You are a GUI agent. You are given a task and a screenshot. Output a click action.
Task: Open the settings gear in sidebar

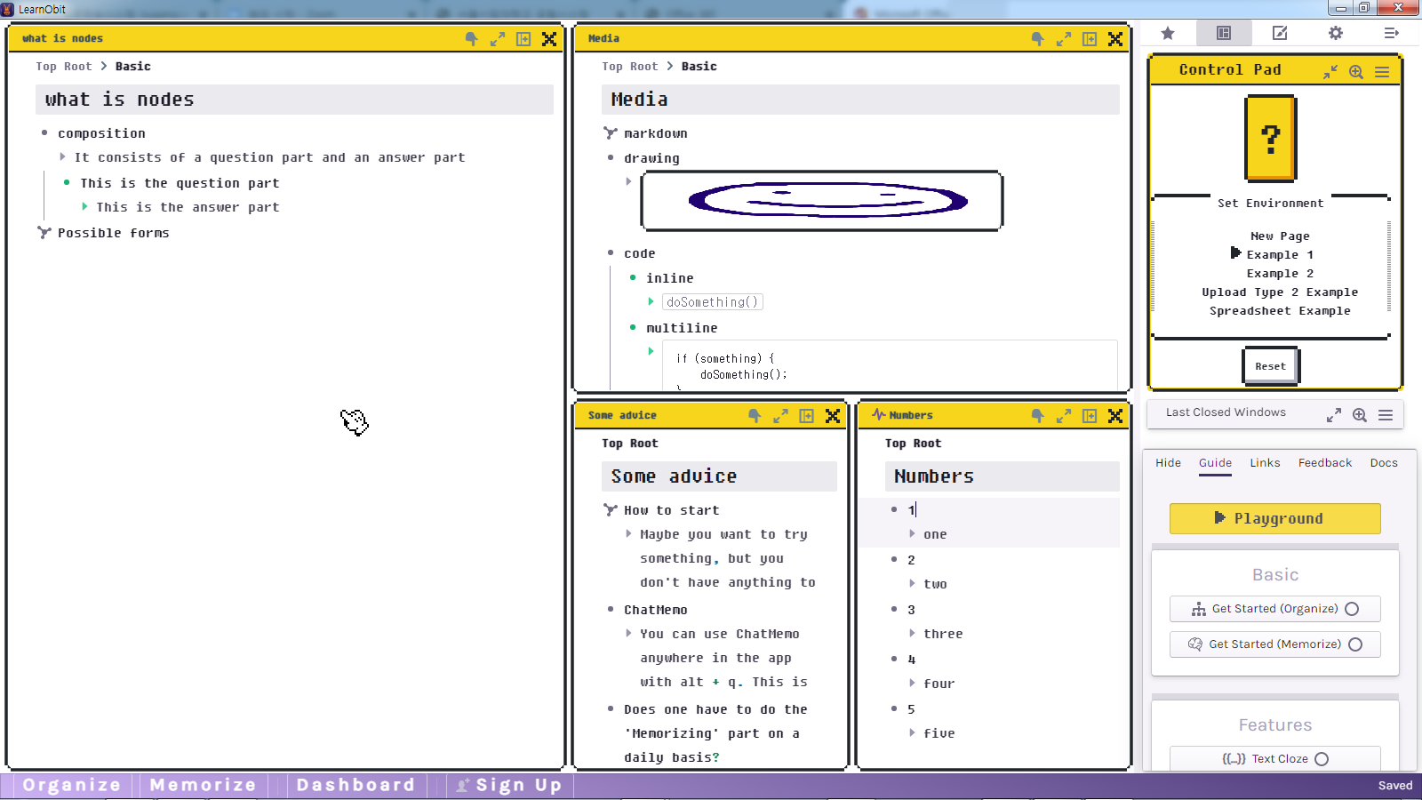point(1336,33)
